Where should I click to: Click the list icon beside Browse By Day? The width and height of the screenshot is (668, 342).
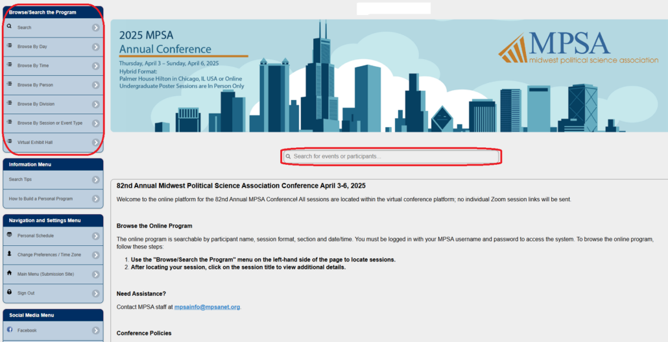9,45
